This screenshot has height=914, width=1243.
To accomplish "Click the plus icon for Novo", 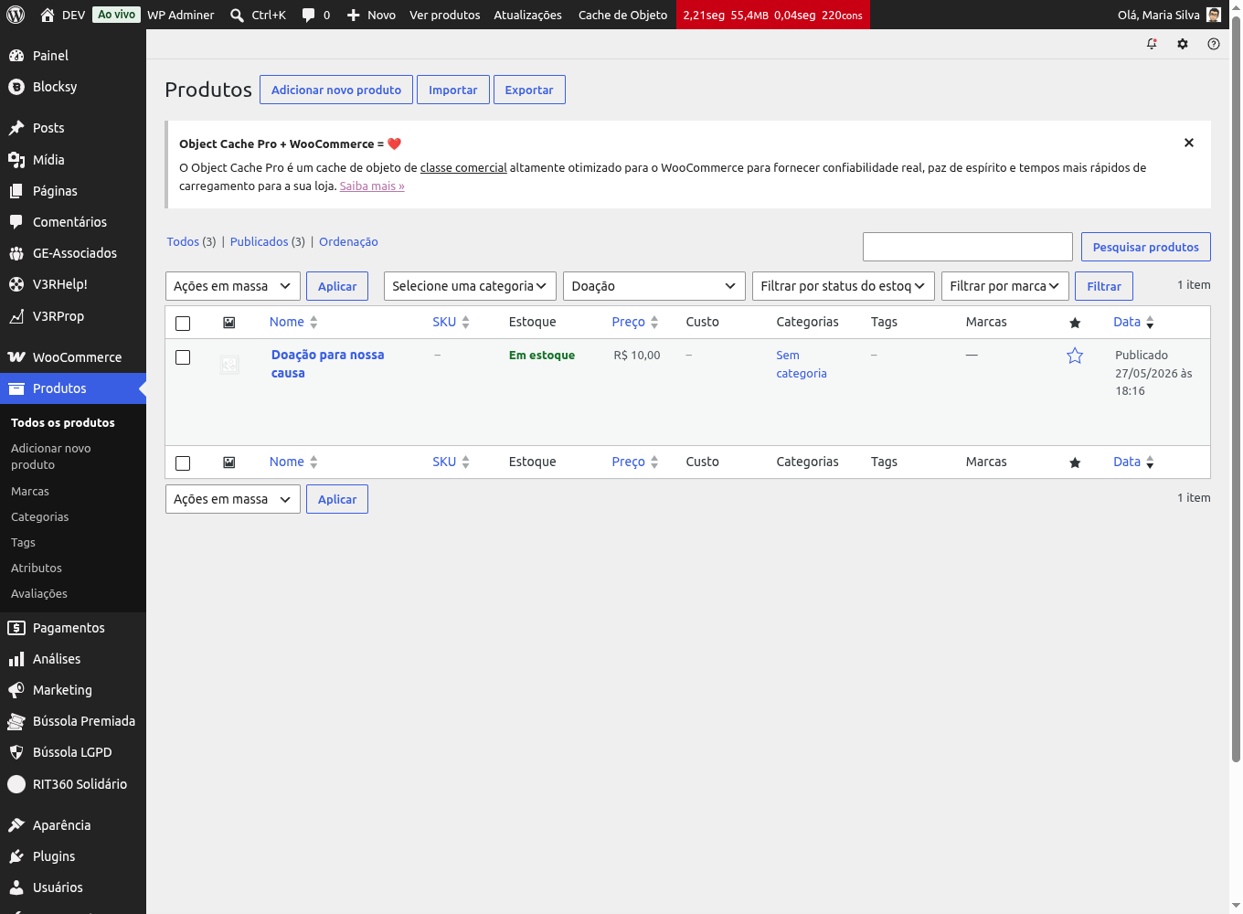I will [x=354, y=15].
